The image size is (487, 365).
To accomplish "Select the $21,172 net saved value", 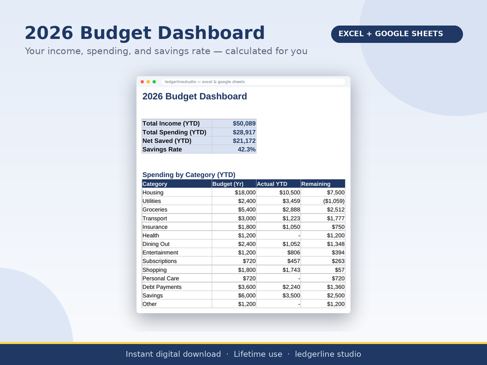I will (x=234, y=141).
